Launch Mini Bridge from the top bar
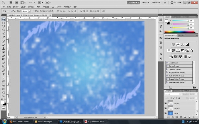 [16, 2]
